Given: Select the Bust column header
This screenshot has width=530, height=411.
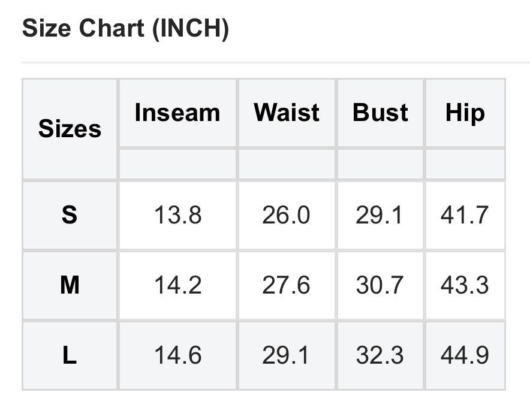Looking at the screenshot, I should tap(380, 113).
